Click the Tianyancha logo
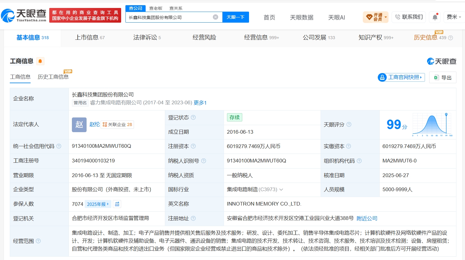Image resolution: width=465 pixels, height=260 pixels. coord(24,15)
